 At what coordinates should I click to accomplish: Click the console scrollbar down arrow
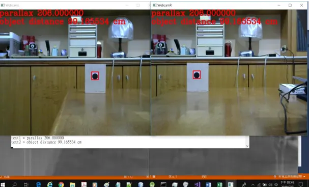coord(247,146)
